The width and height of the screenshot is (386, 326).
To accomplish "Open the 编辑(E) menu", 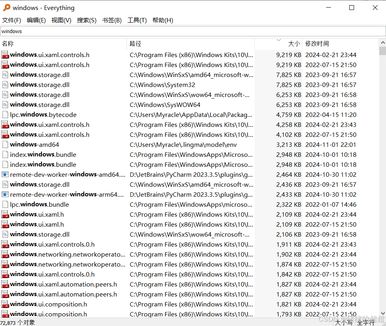I will 36,20.
